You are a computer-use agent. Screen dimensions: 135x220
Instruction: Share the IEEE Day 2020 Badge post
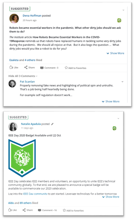(28, 210)
